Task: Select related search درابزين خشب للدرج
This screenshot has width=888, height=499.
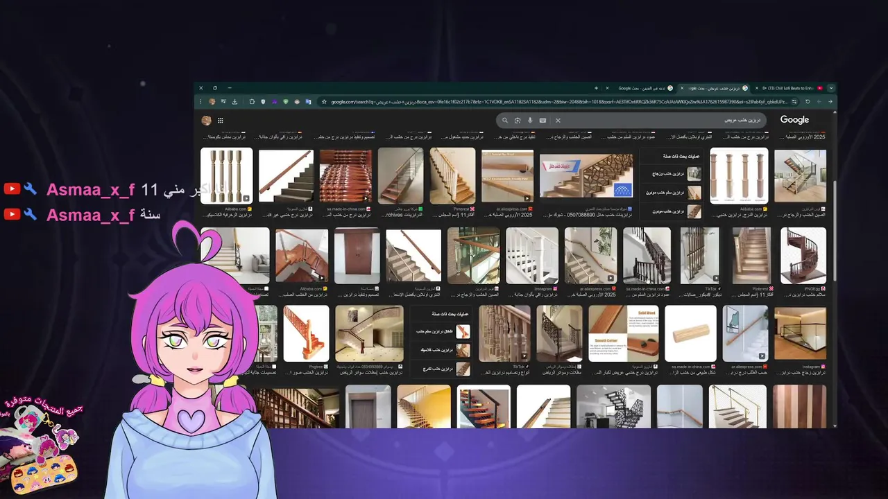Action: tap(441, 369)
